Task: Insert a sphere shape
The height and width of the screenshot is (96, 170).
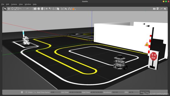Action: [x=39, y=9]
